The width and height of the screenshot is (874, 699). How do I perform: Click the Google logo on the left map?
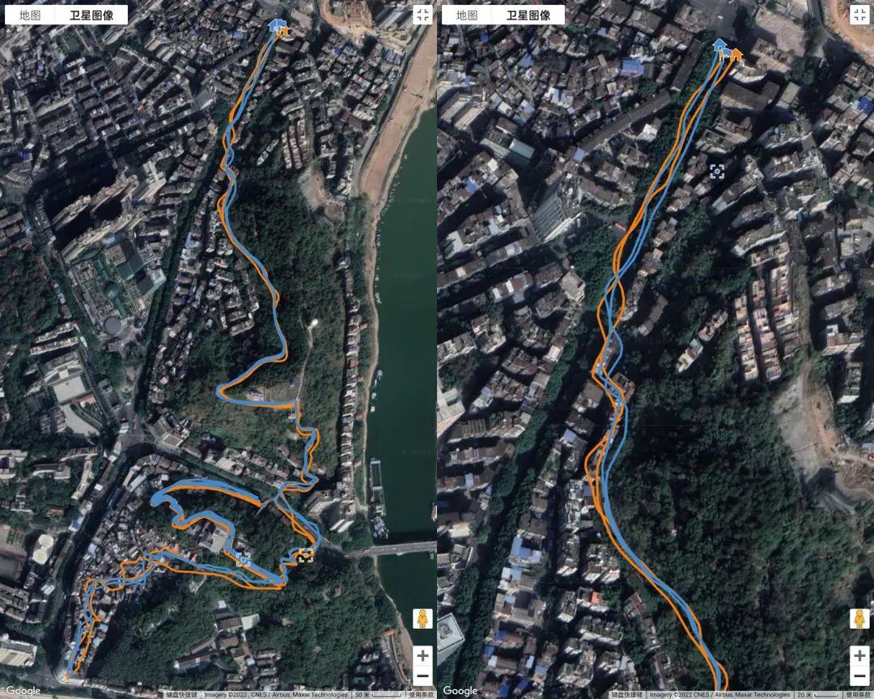point(23,691)
